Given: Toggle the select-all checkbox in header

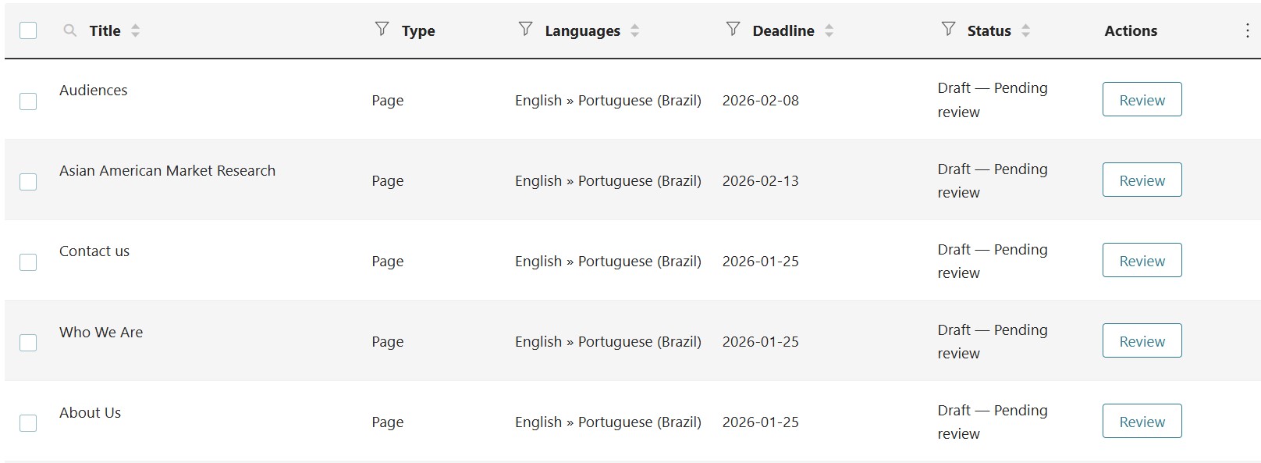Looking at the screenshot, I should point(28,30).
